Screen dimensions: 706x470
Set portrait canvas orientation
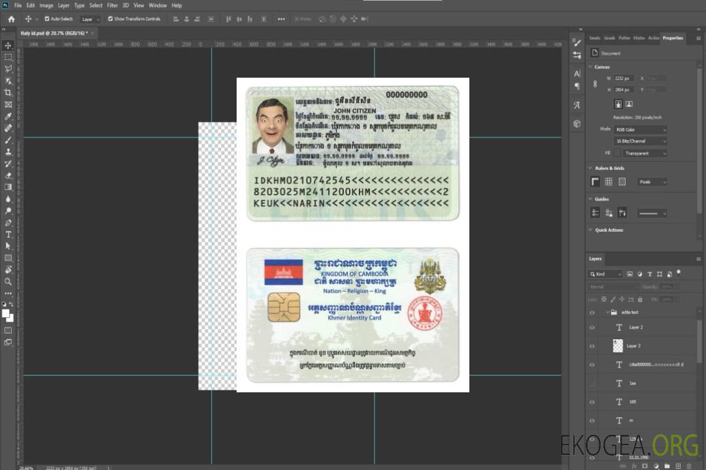pyautogui.click(x=618, y=104)
